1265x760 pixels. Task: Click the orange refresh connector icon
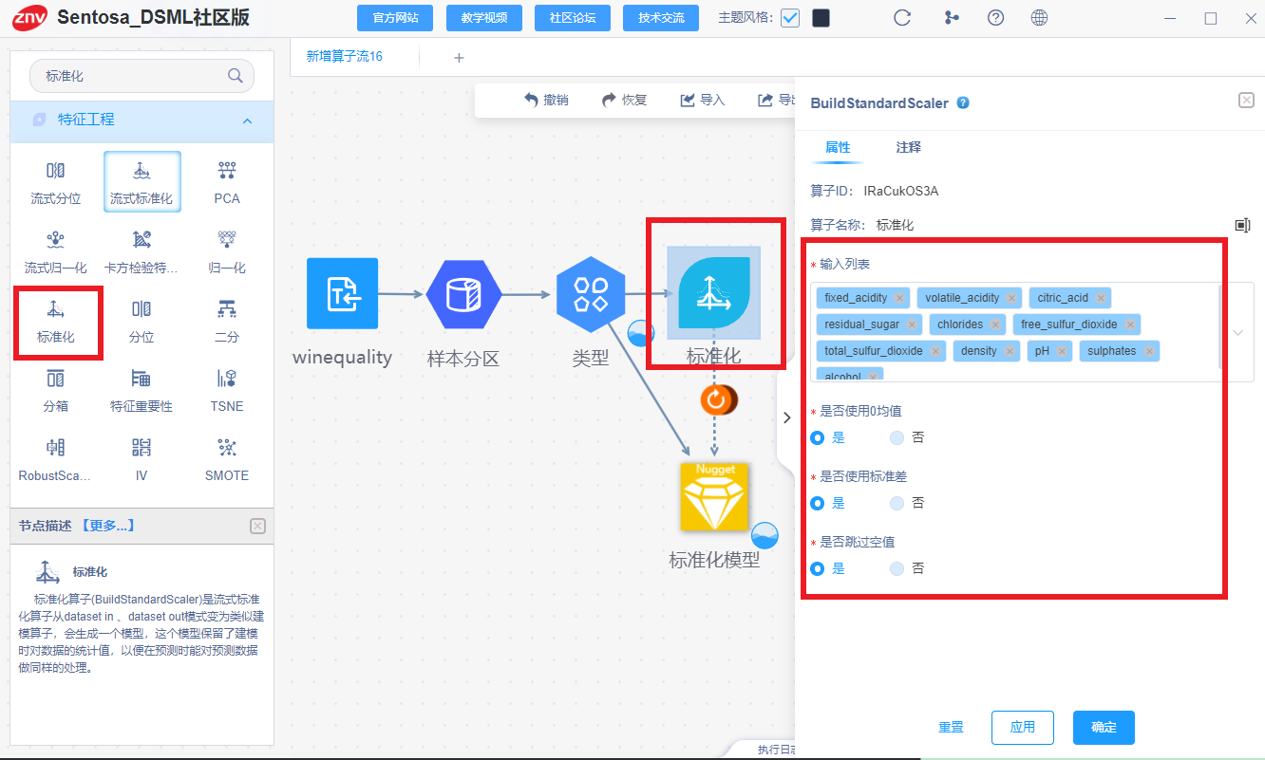pos(716,399)
